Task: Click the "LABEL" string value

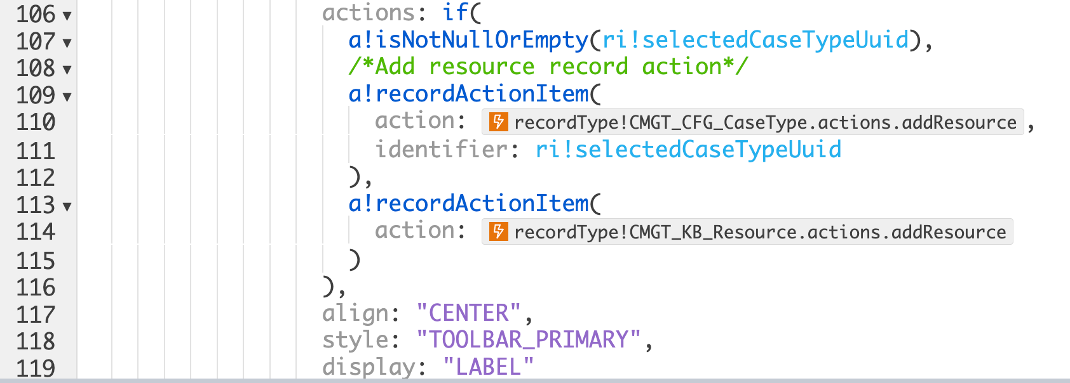Action: [489, 367]
